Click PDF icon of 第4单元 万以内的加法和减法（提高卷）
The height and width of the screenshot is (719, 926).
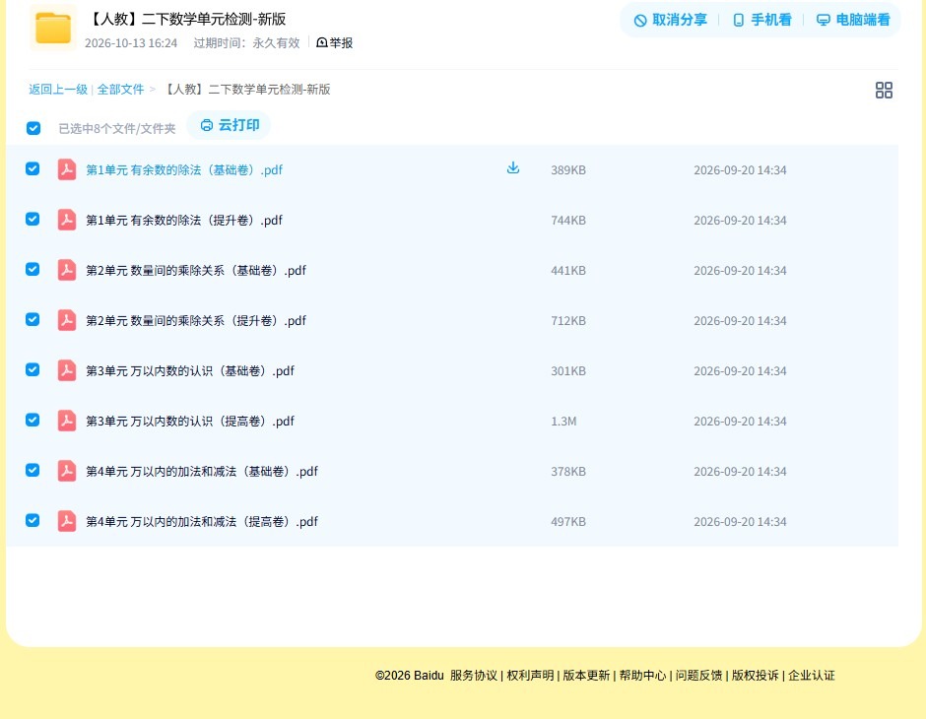[x=67, y=521]
